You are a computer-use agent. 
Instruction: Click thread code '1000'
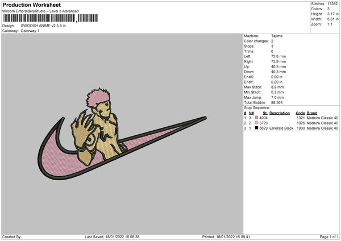(301, 128)
